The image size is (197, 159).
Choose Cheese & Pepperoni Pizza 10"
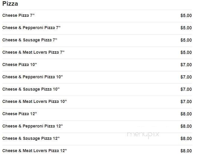[32, 77]
